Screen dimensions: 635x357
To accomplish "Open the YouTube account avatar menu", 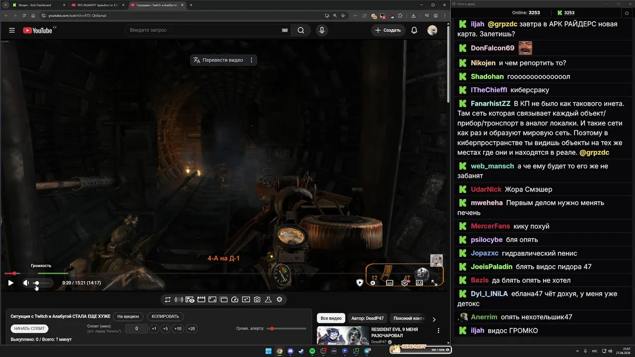I will (x=433, y=30).
